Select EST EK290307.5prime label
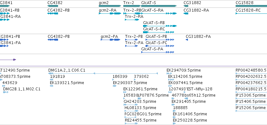The height and width of the screenshot is (125, 267). 130,83
